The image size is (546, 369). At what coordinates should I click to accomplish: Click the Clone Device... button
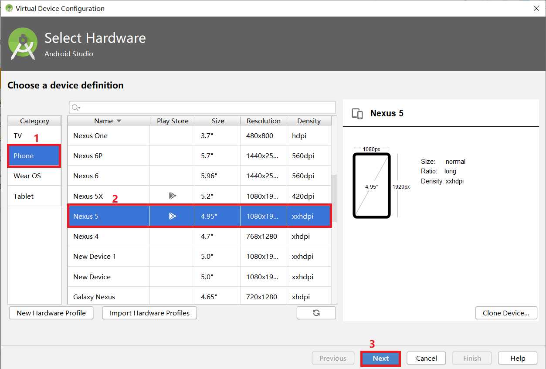[x=506, y=313]
